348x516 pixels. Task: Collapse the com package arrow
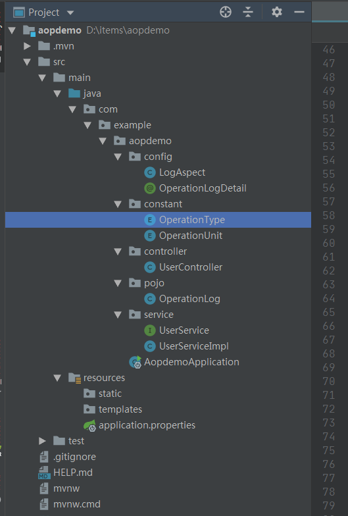[72, 109]
